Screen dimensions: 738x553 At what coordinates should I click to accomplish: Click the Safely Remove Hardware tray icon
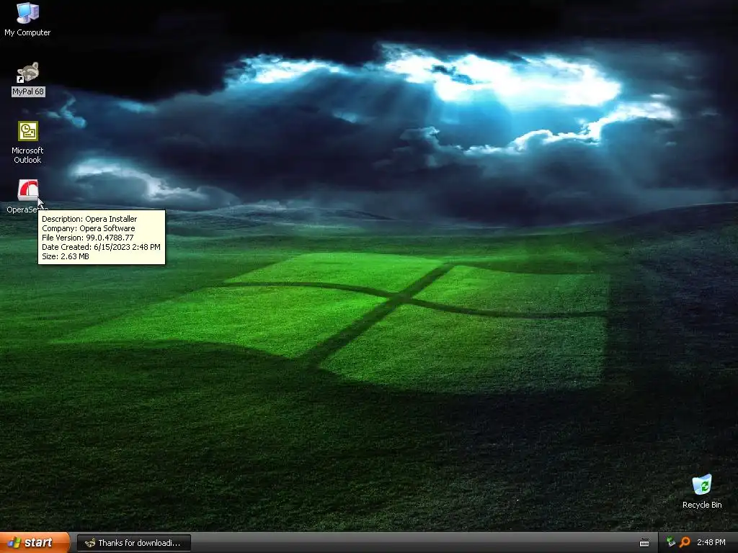pos(671,542)
